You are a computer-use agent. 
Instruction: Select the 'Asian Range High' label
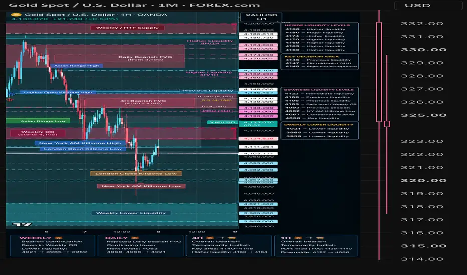tap(77, 66)
